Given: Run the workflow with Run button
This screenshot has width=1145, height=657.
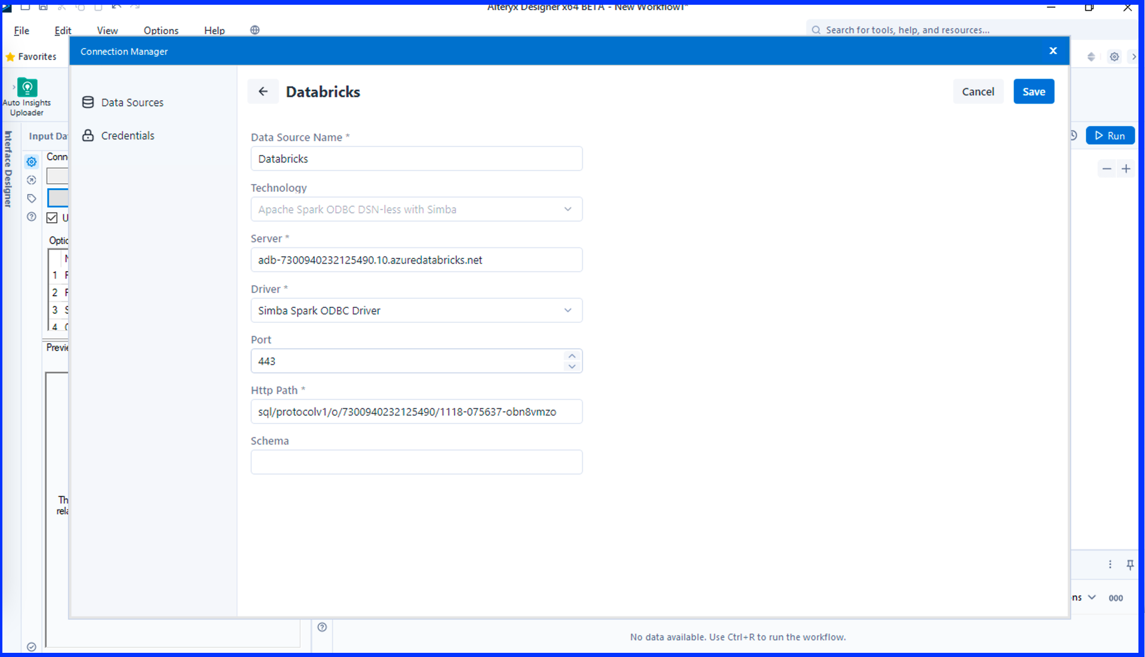Looking at the screenshot, I should (x=1110, y=136).
